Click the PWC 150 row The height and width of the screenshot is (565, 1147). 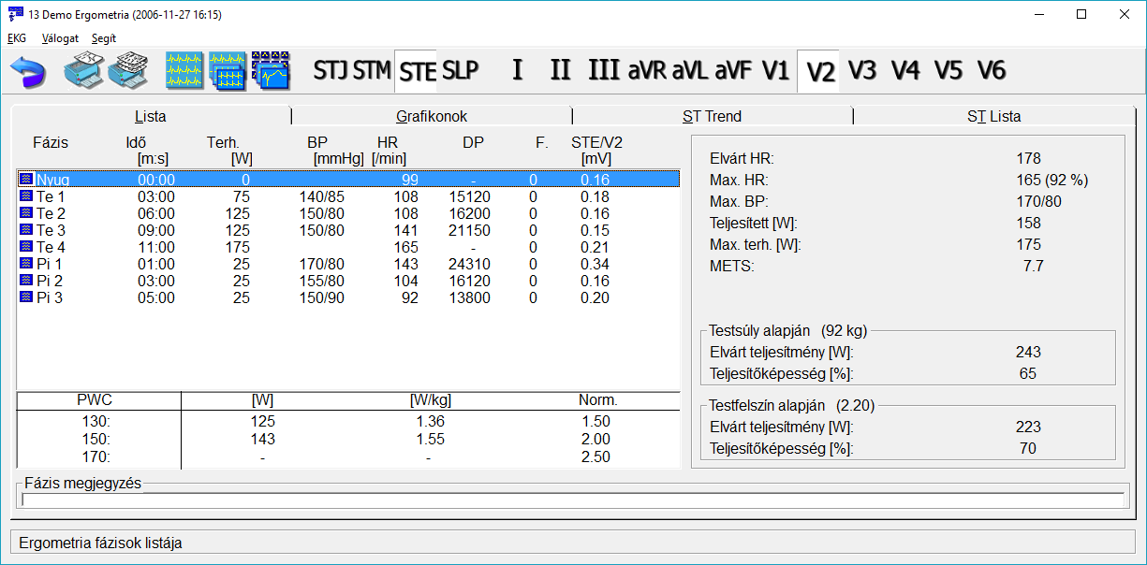click(348, 439)
